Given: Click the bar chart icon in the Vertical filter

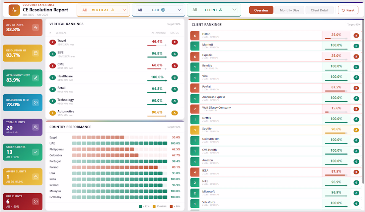Looking at the screenshot, I should [112, 10].
